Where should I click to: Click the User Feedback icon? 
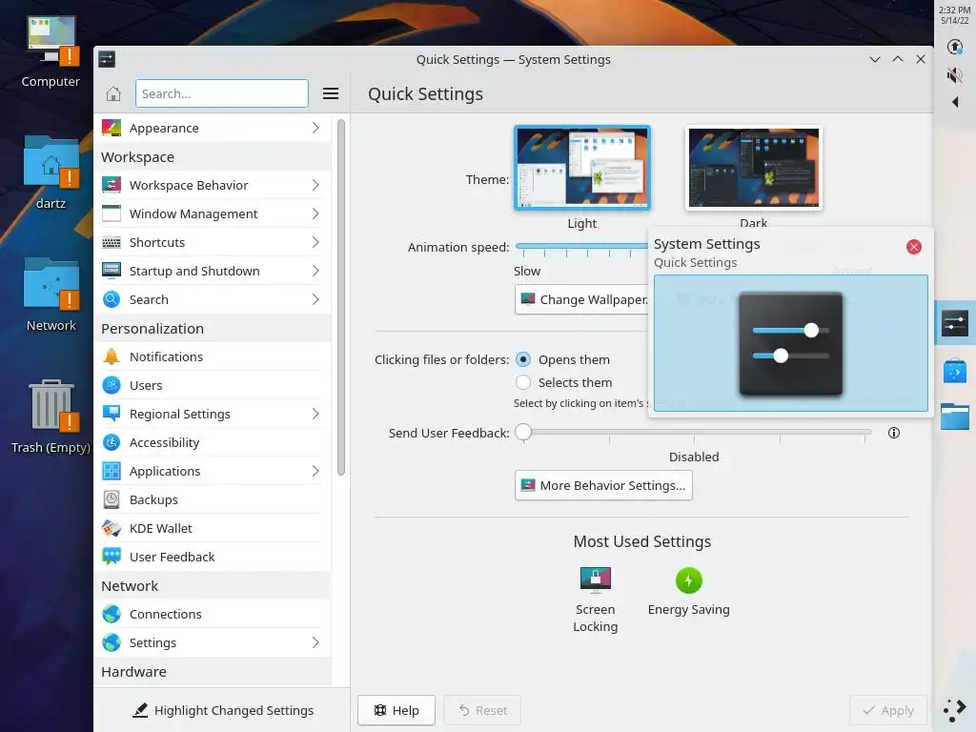pos(112,557)
